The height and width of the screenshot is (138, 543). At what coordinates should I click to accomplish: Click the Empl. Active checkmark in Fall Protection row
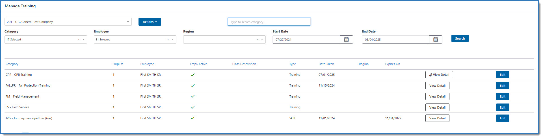193,85
